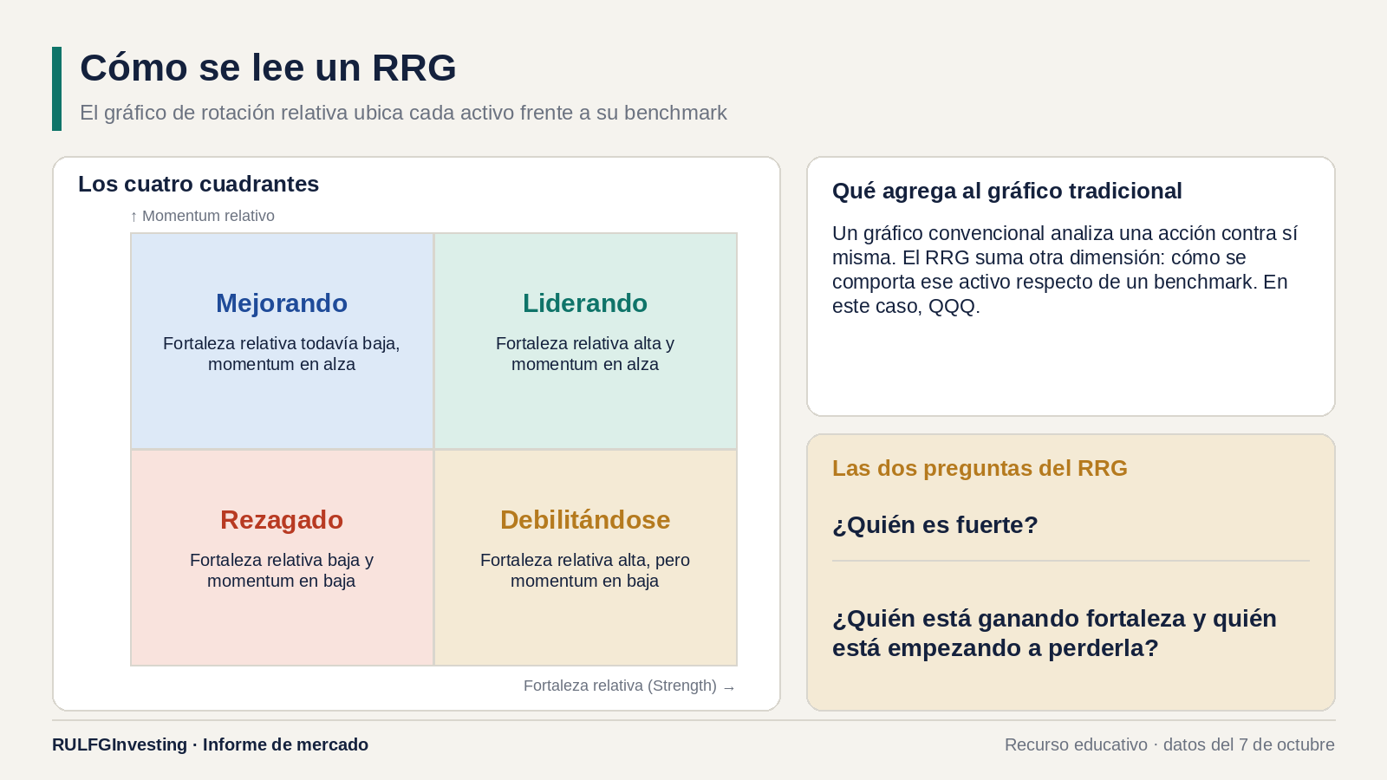Click the 'Mejorando' quadrant title
1387x780 pixels.
pos(282,303)
